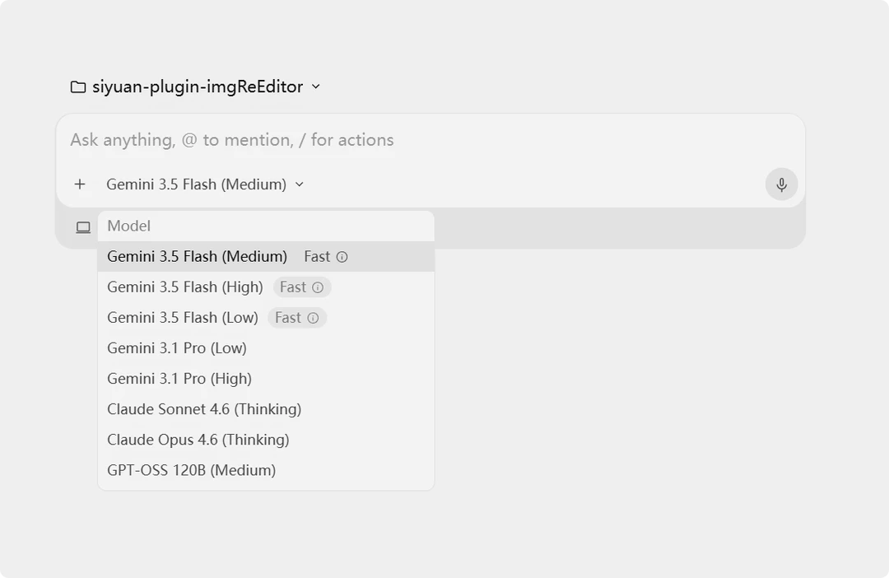Image resolution: width=889 pixels, height=578 pixels.
Task: Click info icon on Gemini 3.5 Flash (Medium)
Action: [x=342, y=257]
